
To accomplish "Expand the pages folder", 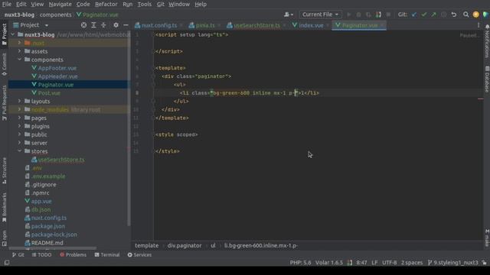I will [x=20, y=118].
